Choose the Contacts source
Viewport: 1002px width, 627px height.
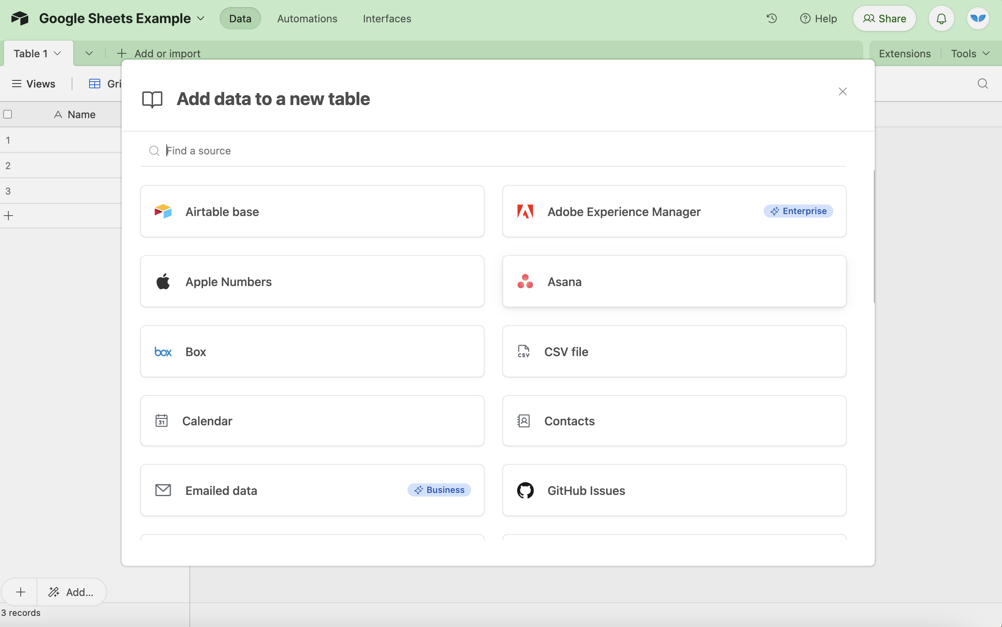click(674, 421)
